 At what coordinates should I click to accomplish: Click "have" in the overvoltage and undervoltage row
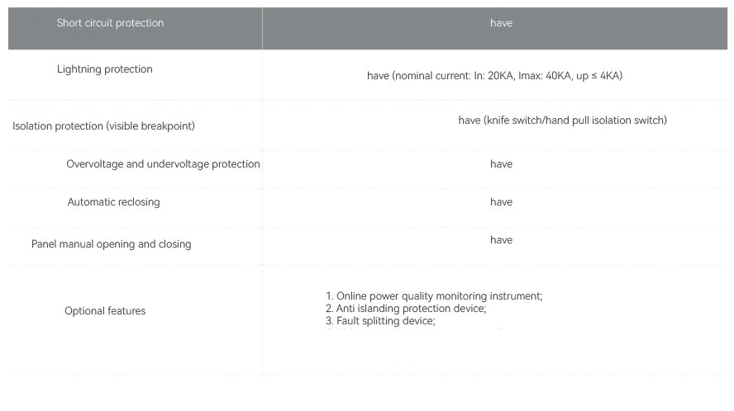click(x=501, y=164)
